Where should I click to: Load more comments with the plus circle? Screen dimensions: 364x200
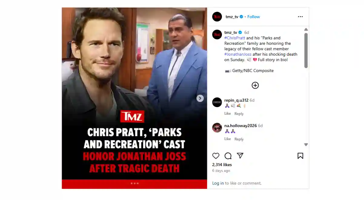point(255,85)
